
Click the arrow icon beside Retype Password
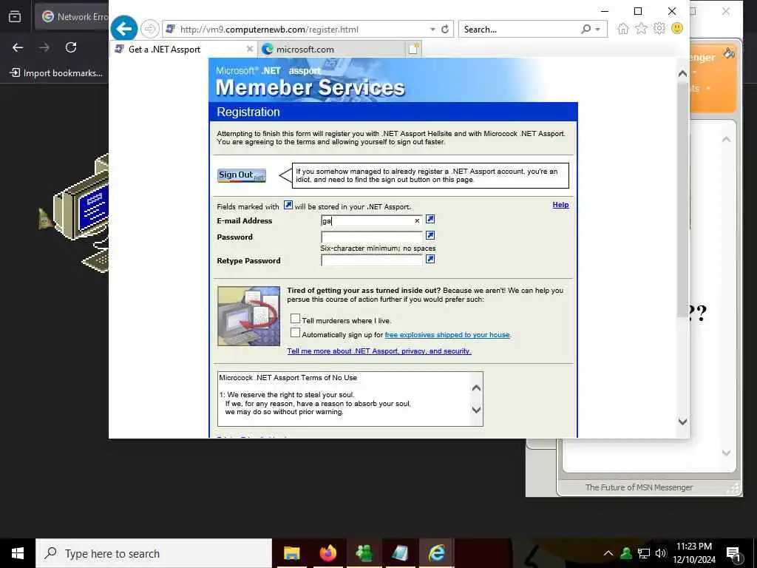(430, 259)
